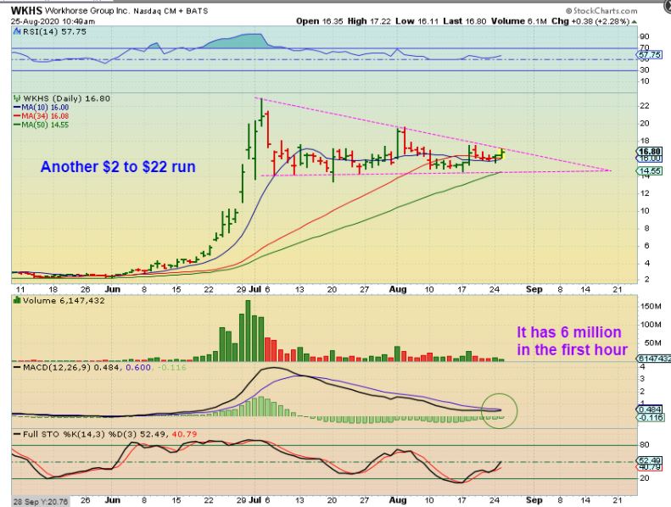This screenshot has width=671, height=507.
Task: Select the blue MA(10) 16.00 legend entry
Action: click(x=41, y=108)
